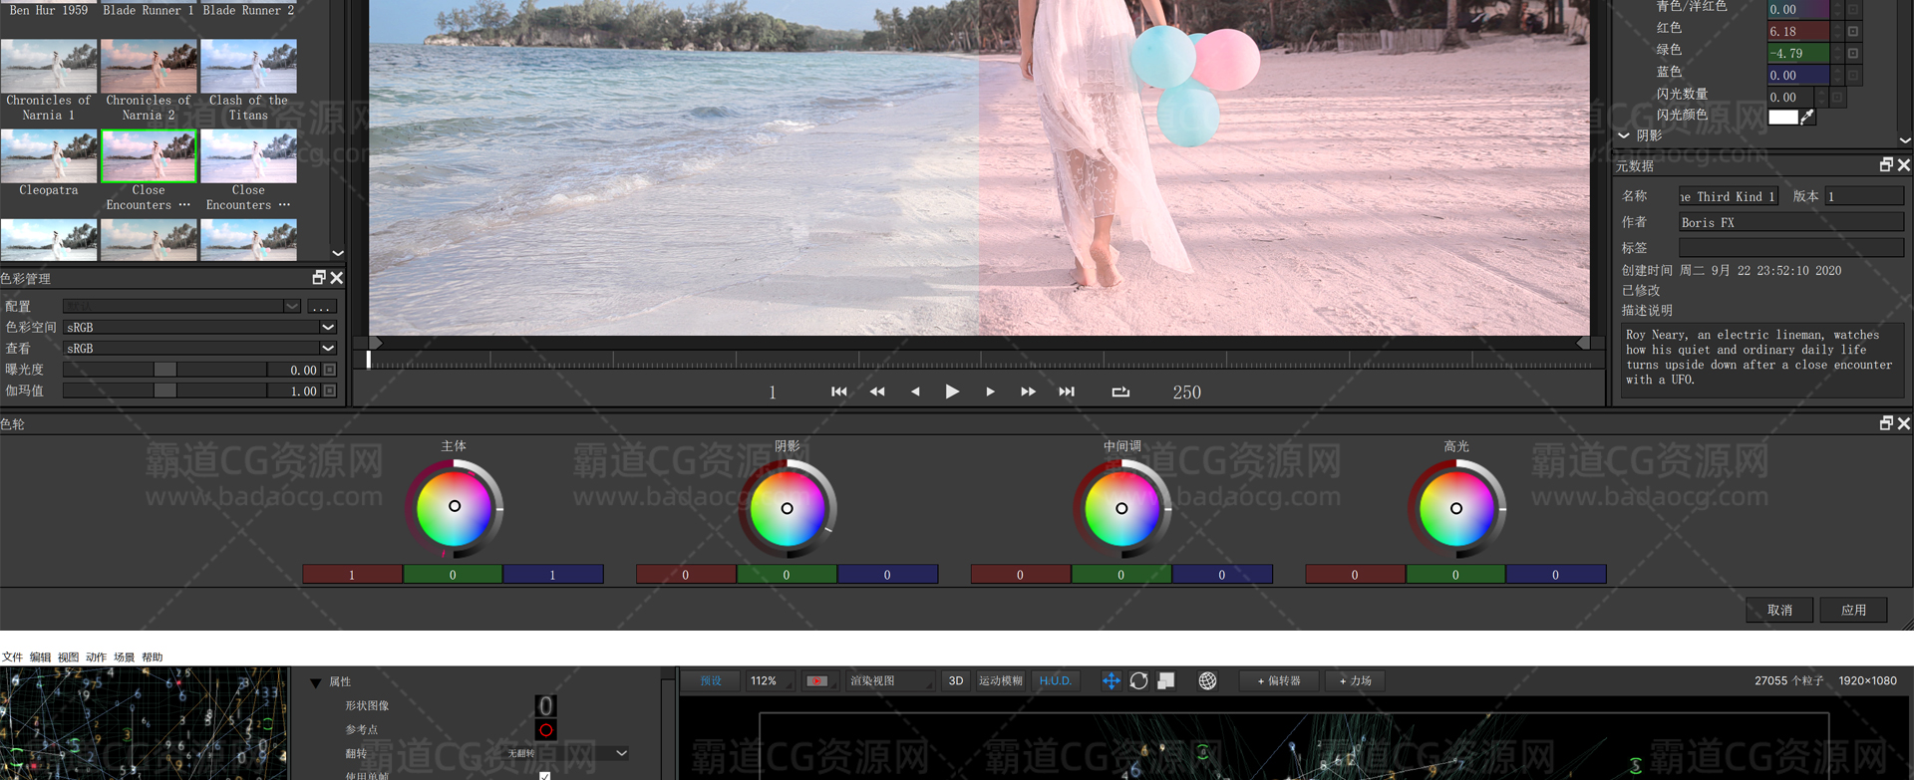1914x780 pixels.
Task: Open the 文件 menu
Action: [12, 657]
